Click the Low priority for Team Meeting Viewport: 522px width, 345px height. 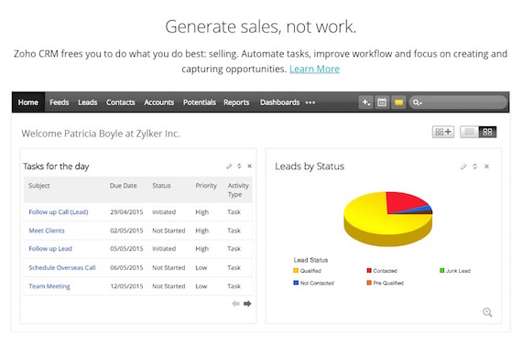201,286
